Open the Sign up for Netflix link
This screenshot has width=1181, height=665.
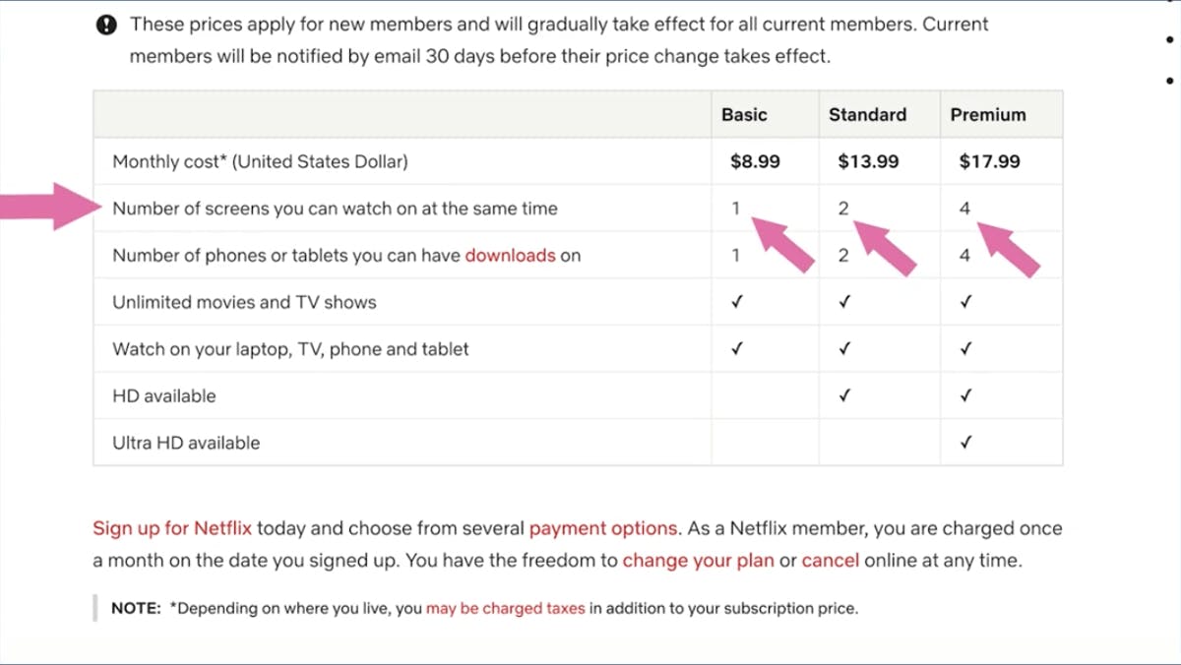pyautogui.click(x=172, y=528)
